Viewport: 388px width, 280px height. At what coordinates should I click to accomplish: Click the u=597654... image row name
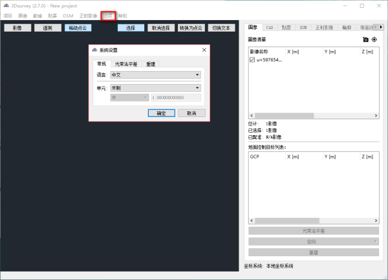269,59
